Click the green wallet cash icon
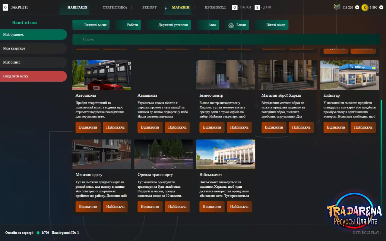This screenshot has width=386, height=241. click(x=337, y=7)
